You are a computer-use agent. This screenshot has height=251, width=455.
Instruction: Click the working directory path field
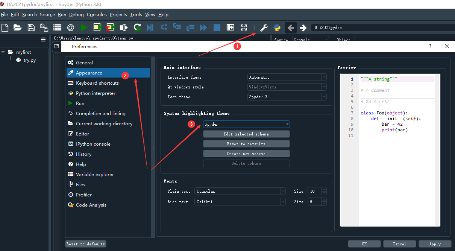tap(383, 27)
